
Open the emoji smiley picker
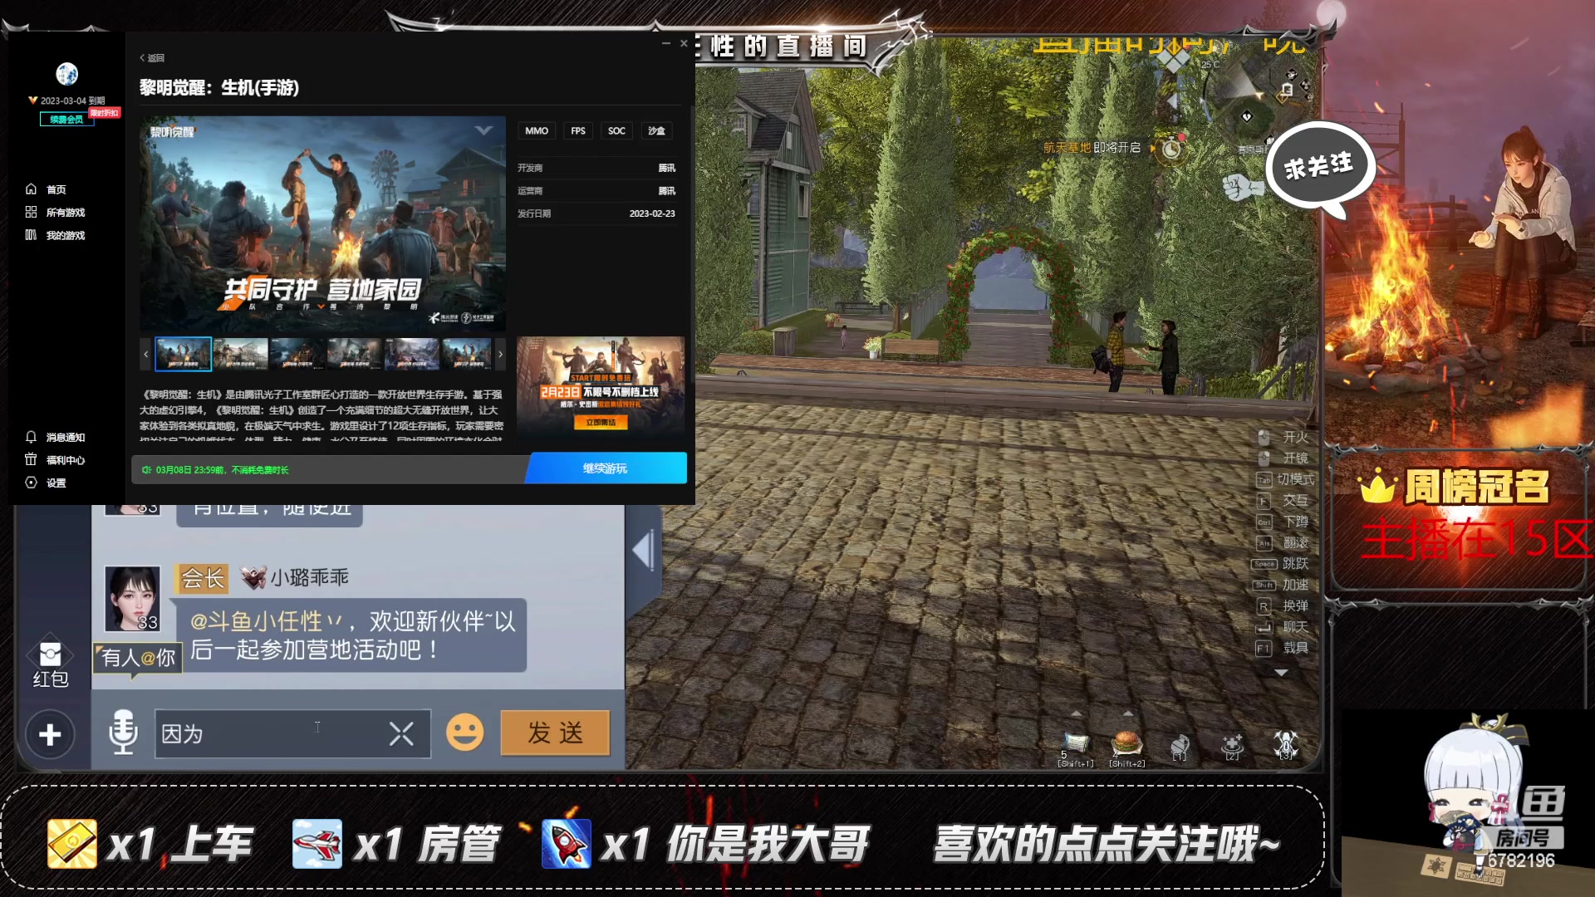coord(465,733)
